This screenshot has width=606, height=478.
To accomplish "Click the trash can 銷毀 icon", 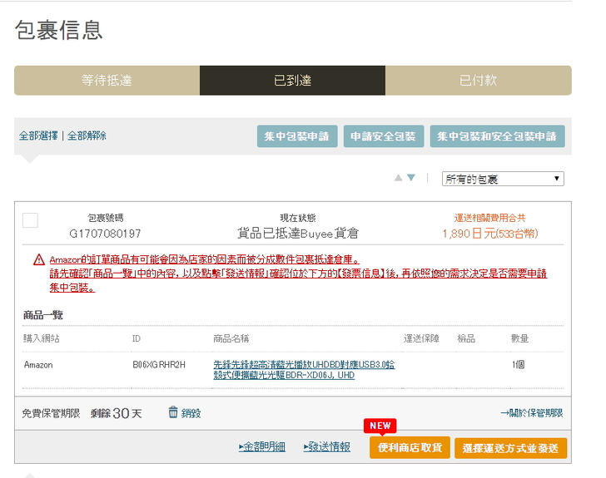I will 173,412.
